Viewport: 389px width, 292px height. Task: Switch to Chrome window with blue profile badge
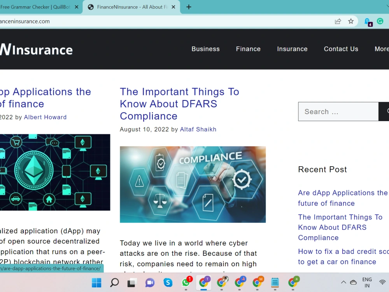[240, 282]
